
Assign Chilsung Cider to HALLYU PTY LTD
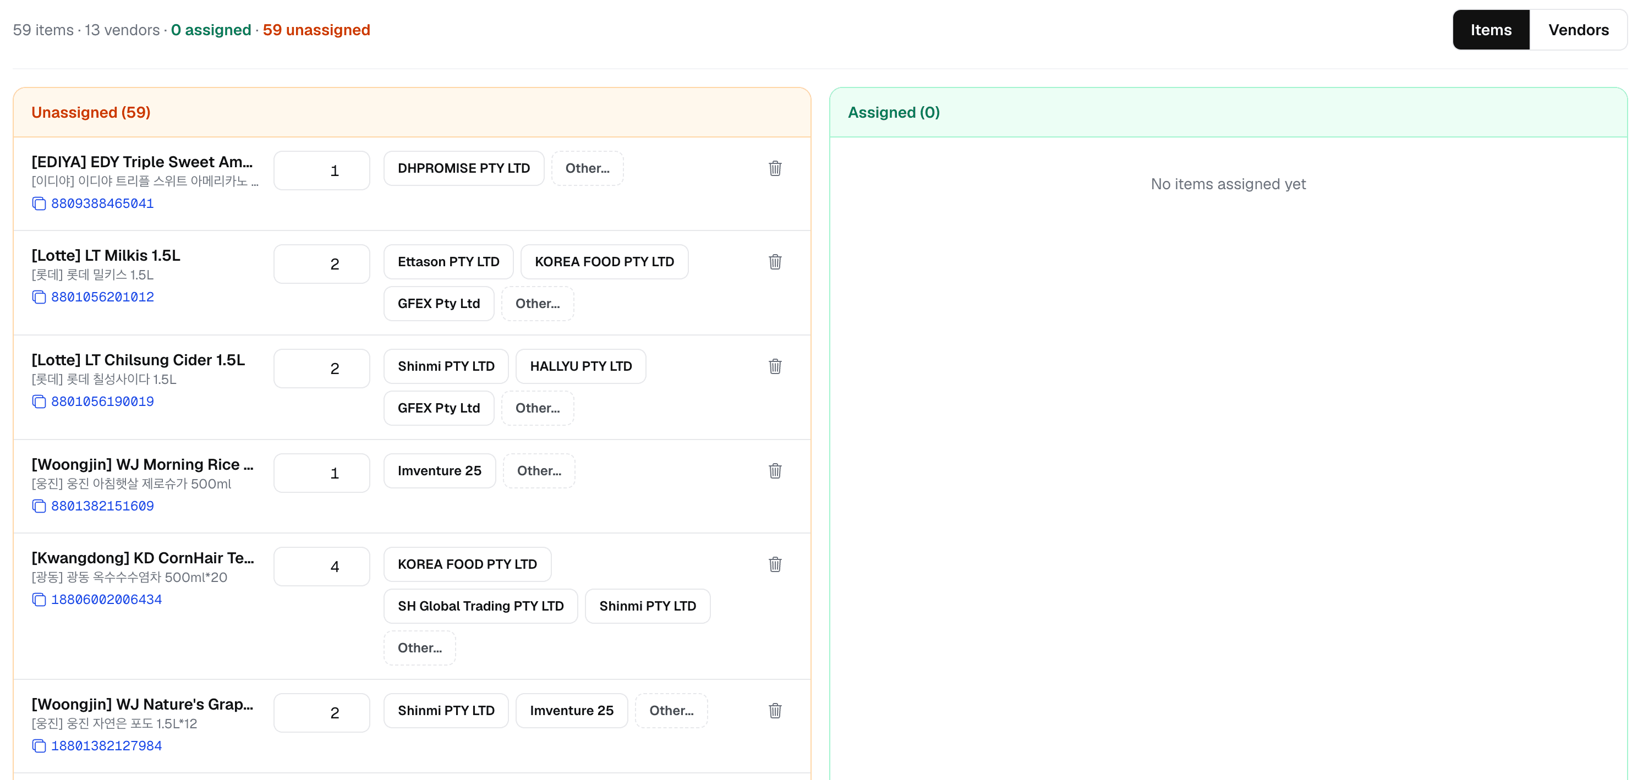580,367
